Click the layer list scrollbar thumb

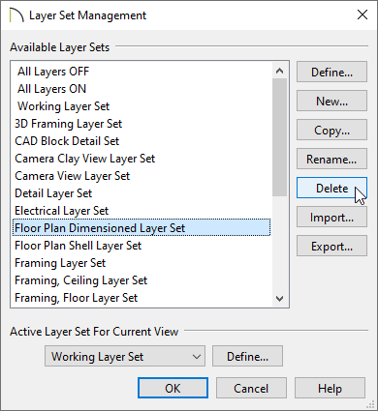(280, 137)
